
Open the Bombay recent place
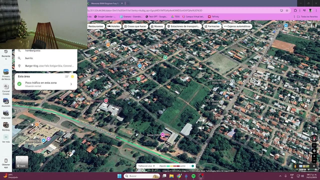(6, 127)
